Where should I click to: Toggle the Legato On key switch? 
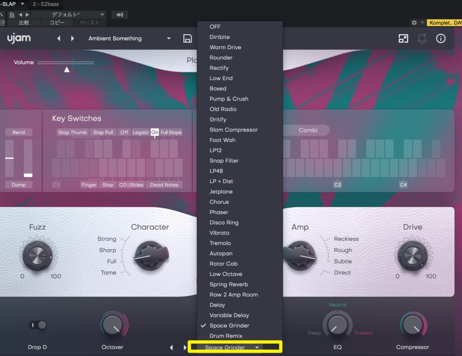[155, 132]
